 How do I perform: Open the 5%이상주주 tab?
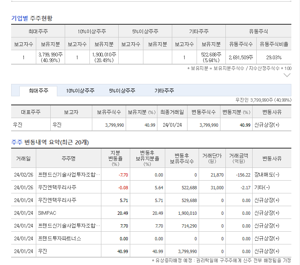click(122, 91)
